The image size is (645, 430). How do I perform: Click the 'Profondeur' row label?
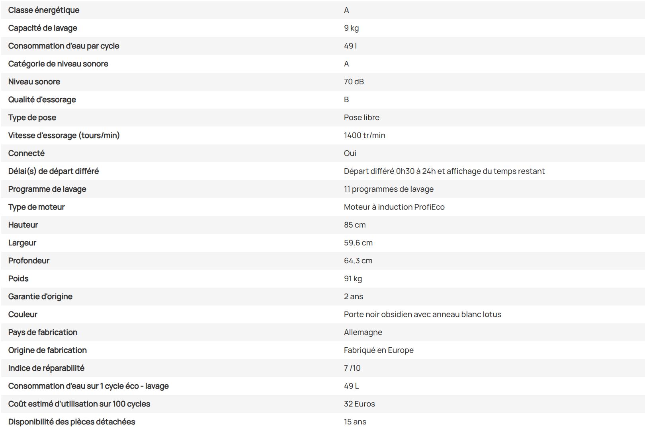29,261
